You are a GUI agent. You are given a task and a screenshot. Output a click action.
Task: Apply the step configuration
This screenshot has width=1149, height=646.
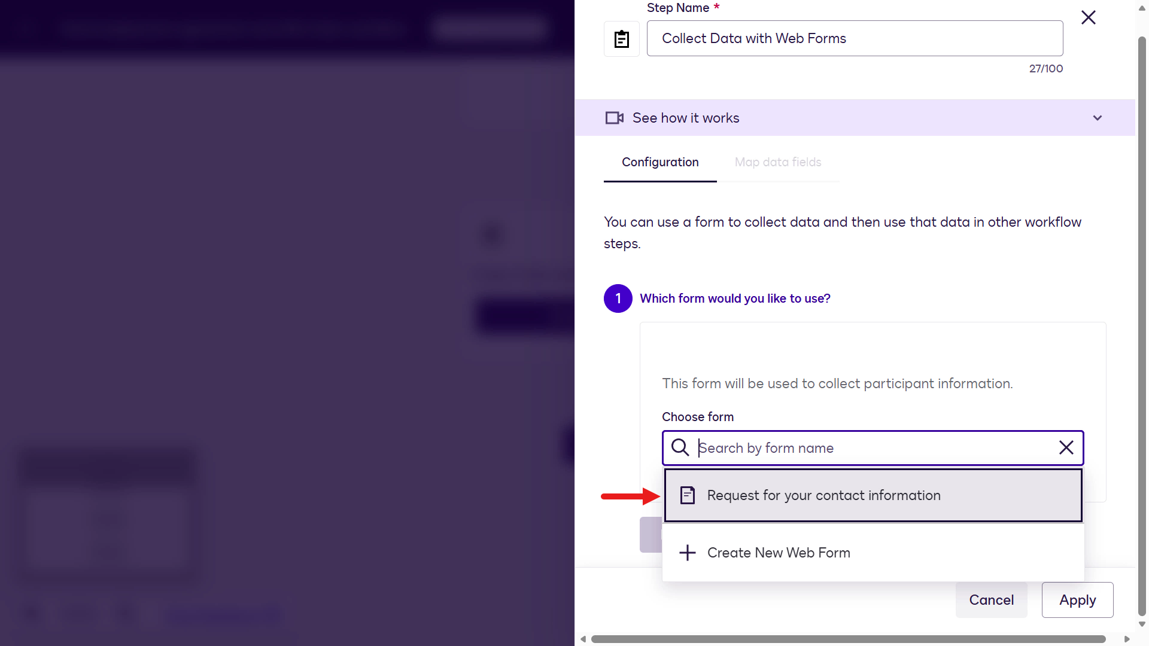click(1077, 600)
